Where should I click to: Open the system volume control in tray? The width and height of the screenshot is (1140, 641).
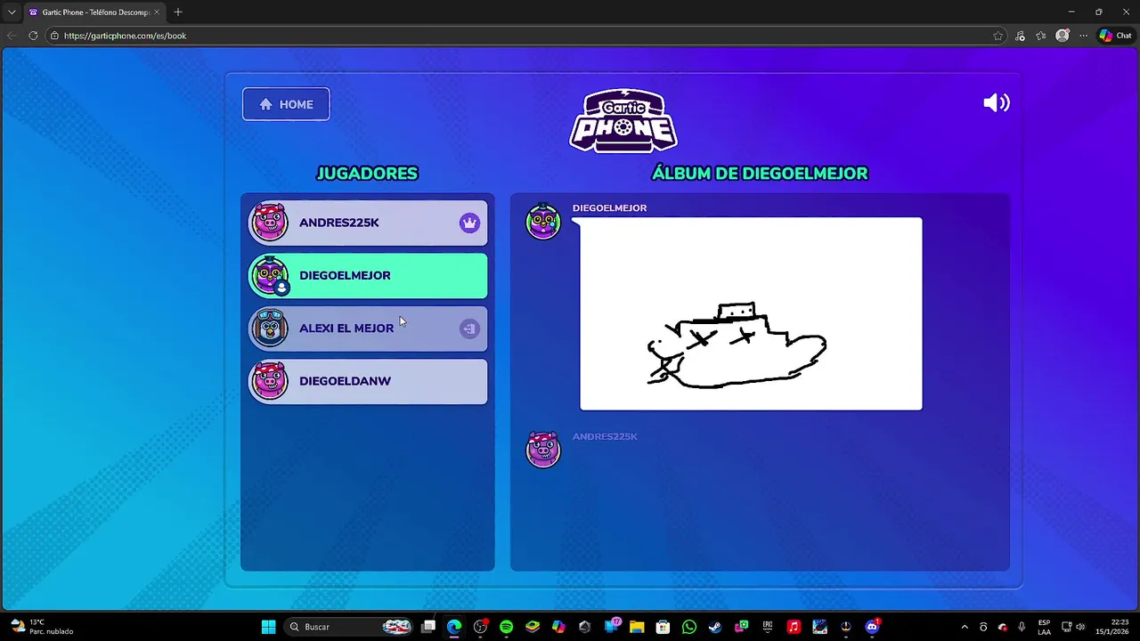tap(1080, 627)
